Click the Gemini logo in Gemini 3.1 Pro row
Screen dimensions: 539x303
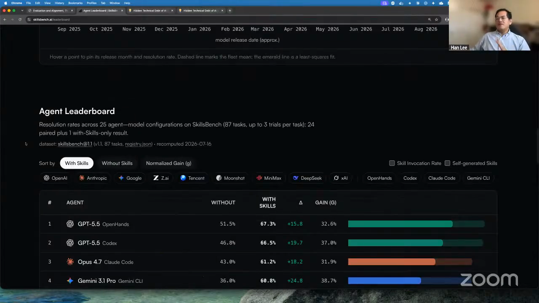[70, 281]
